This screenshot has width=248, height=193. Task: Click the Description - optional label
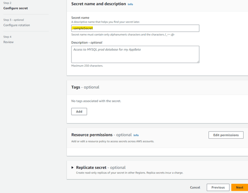pyautogui.click(x=87, y=42)
